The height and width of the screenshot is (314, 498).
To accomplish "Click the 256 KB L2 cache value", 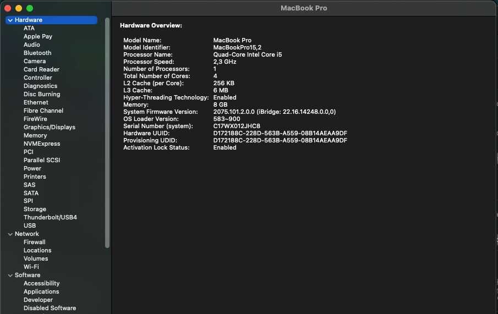I will (x=223, y=83).
